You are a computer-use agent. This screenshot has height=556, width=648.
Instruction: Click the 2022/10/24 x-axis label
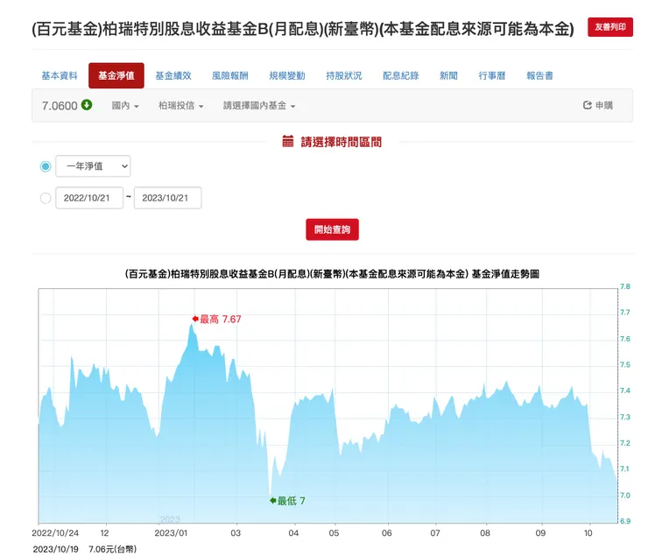coord(55,533)
